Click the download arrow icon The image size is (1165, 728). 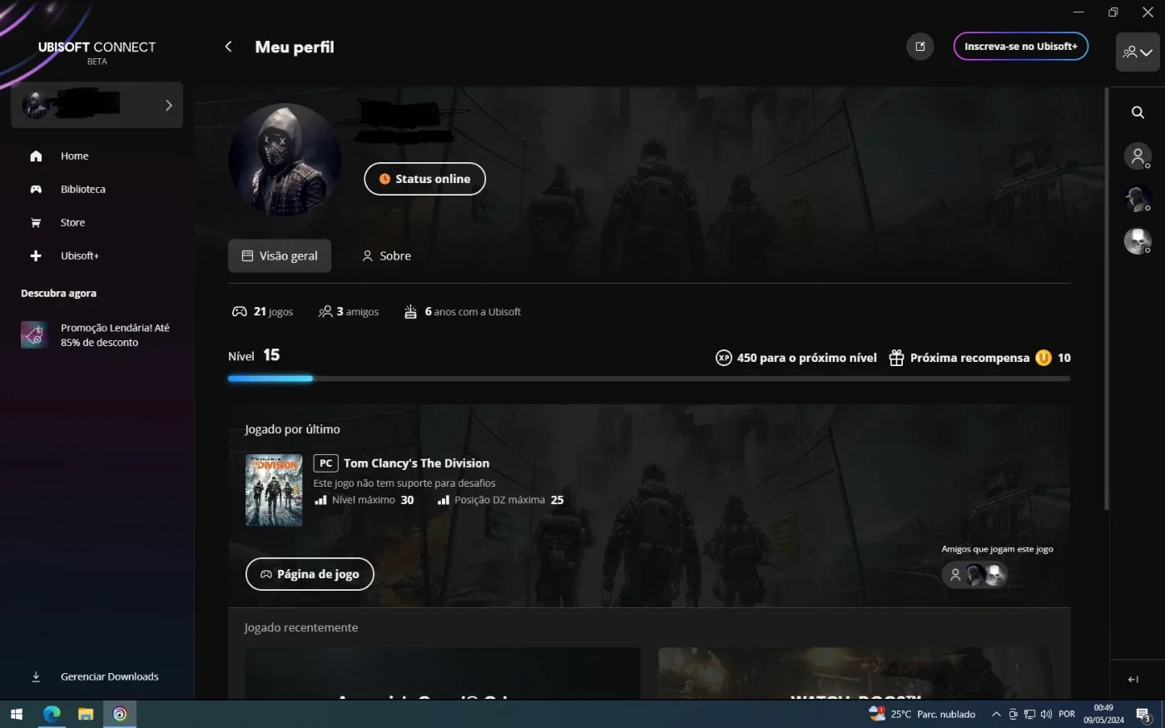click(x=36, y=676)
